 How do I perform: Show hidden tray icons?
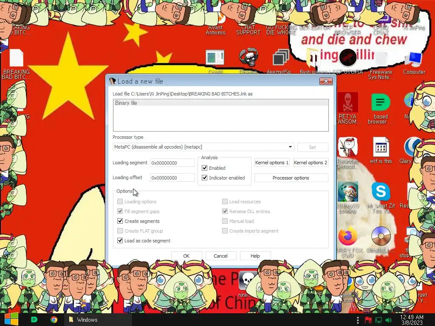point(358,320)
